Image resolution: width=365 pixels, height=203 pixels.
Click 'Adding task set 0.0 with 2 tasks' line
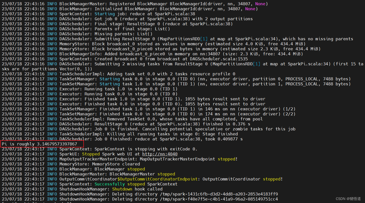click(118, 74)
